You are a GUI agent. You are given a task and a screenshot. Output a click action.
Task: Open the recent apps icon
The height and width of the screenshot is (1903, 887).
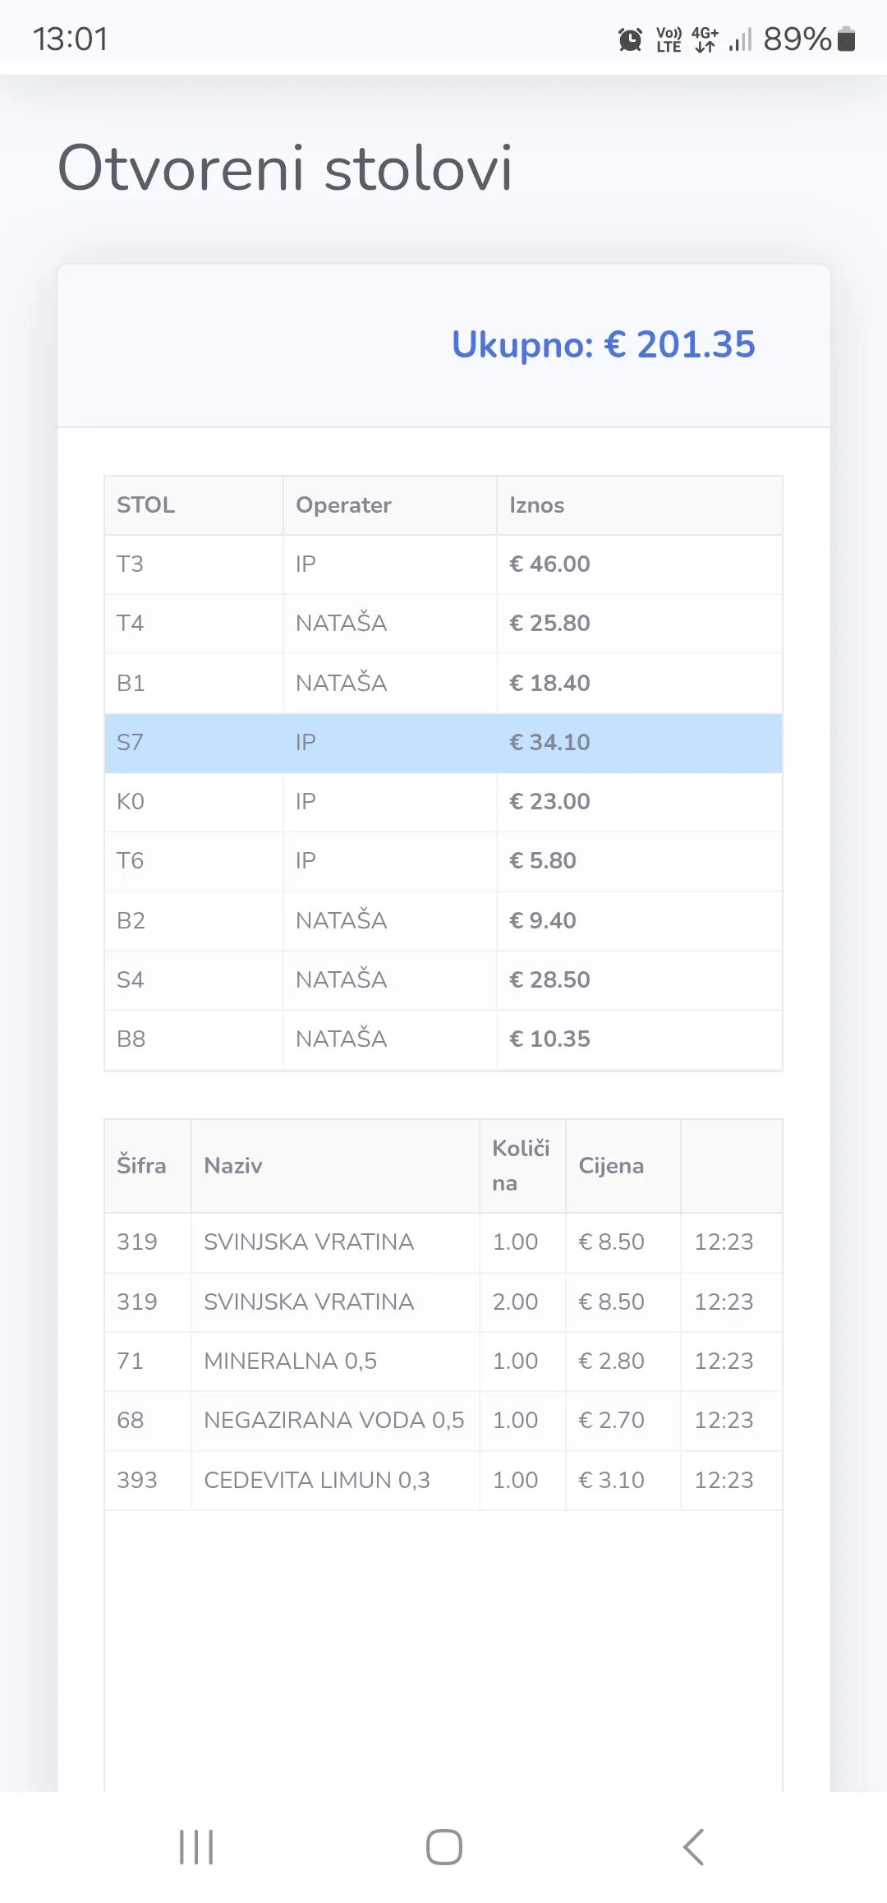[x=196, y=1847]
